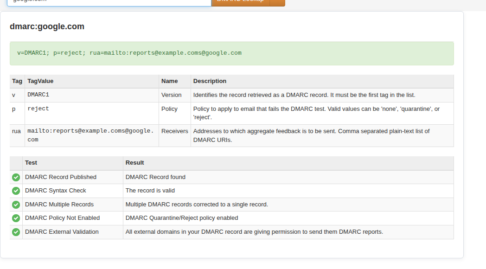Click the Result column header
This screenshot has height=269, width=486.
coord(288,163)
